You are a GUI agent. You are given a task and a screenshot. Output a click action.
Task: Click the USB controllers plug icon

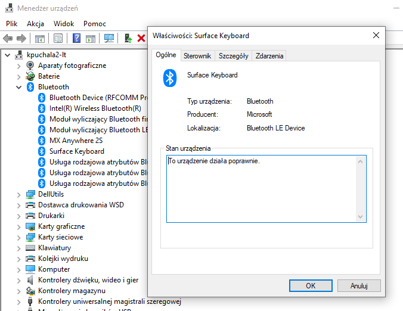(x=30, y=301)
